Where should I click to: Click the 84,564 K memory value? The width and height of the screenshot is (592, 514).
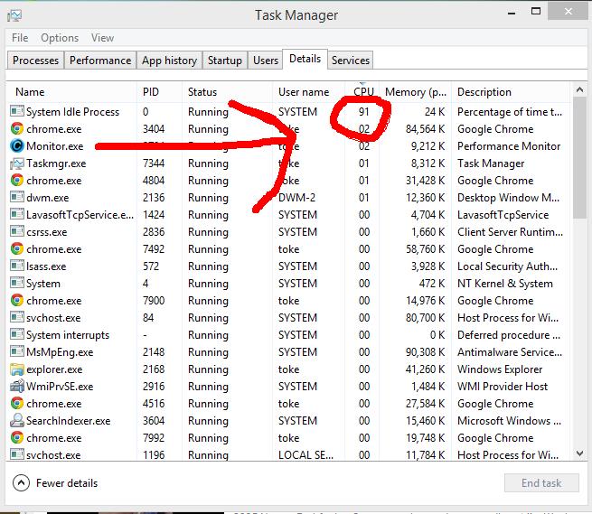(x=425, y=129)
